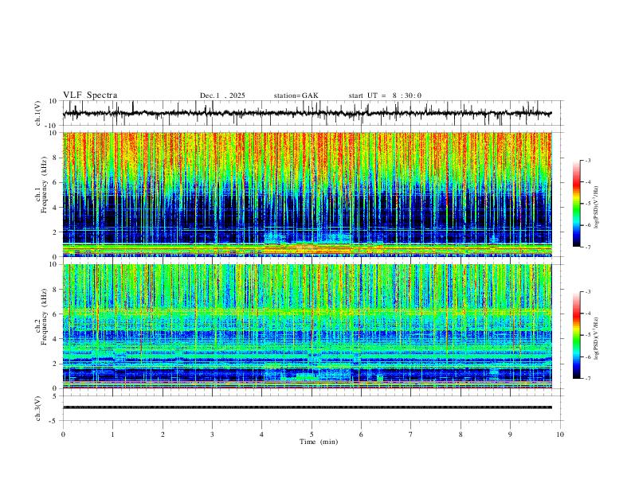Click the "0" tick on the time axis
Image resolution: width=631 pixels, height=487 pixels.
coord(63,434)
